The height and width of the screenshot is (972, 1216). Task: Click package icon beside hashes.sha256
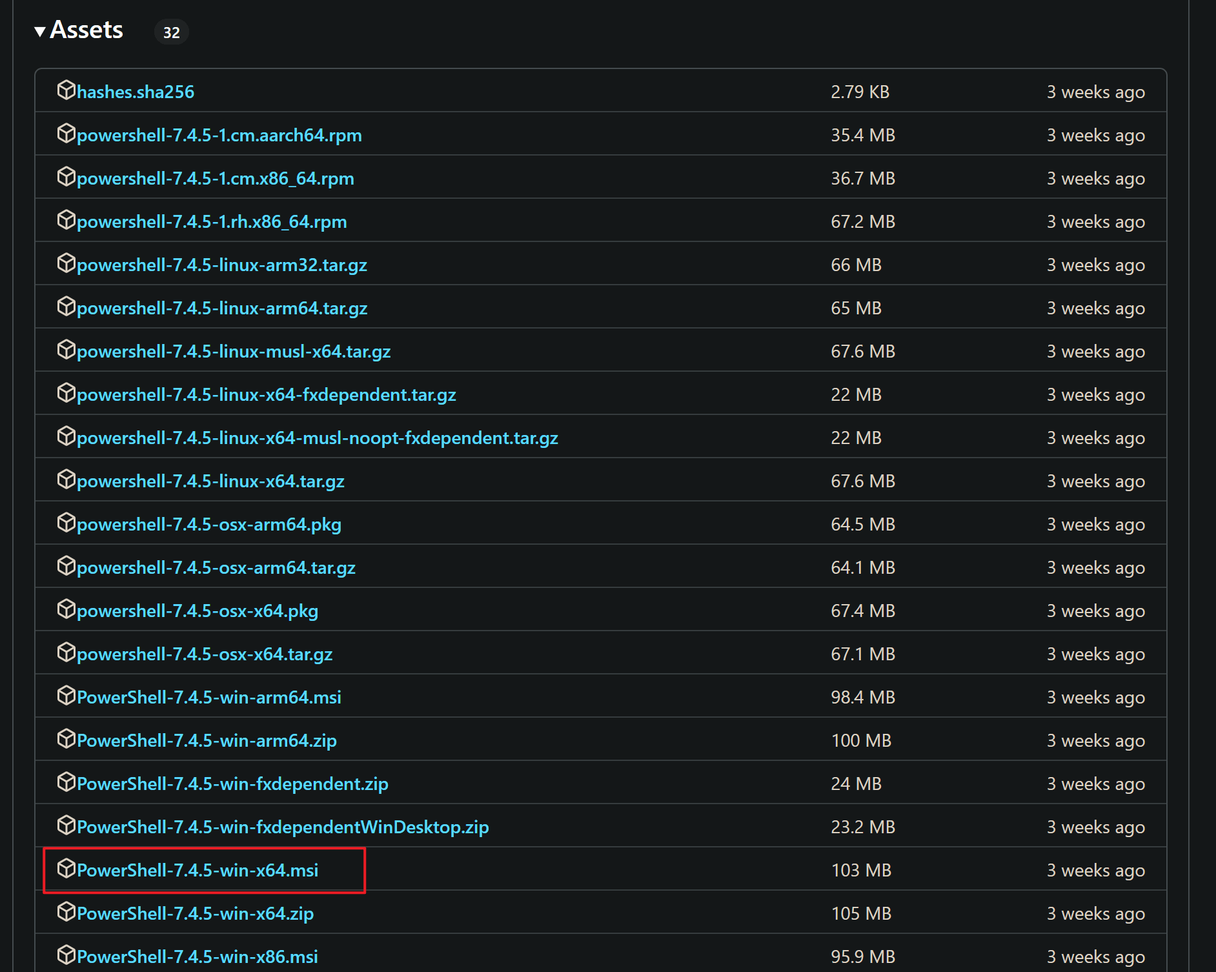pos(66,90)
